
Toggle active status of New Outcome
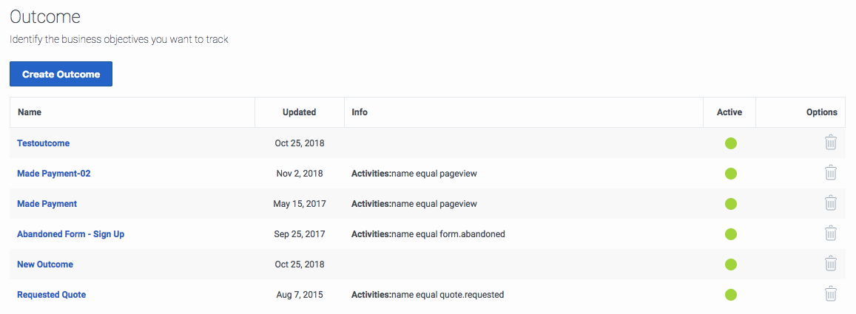point(730,264)
